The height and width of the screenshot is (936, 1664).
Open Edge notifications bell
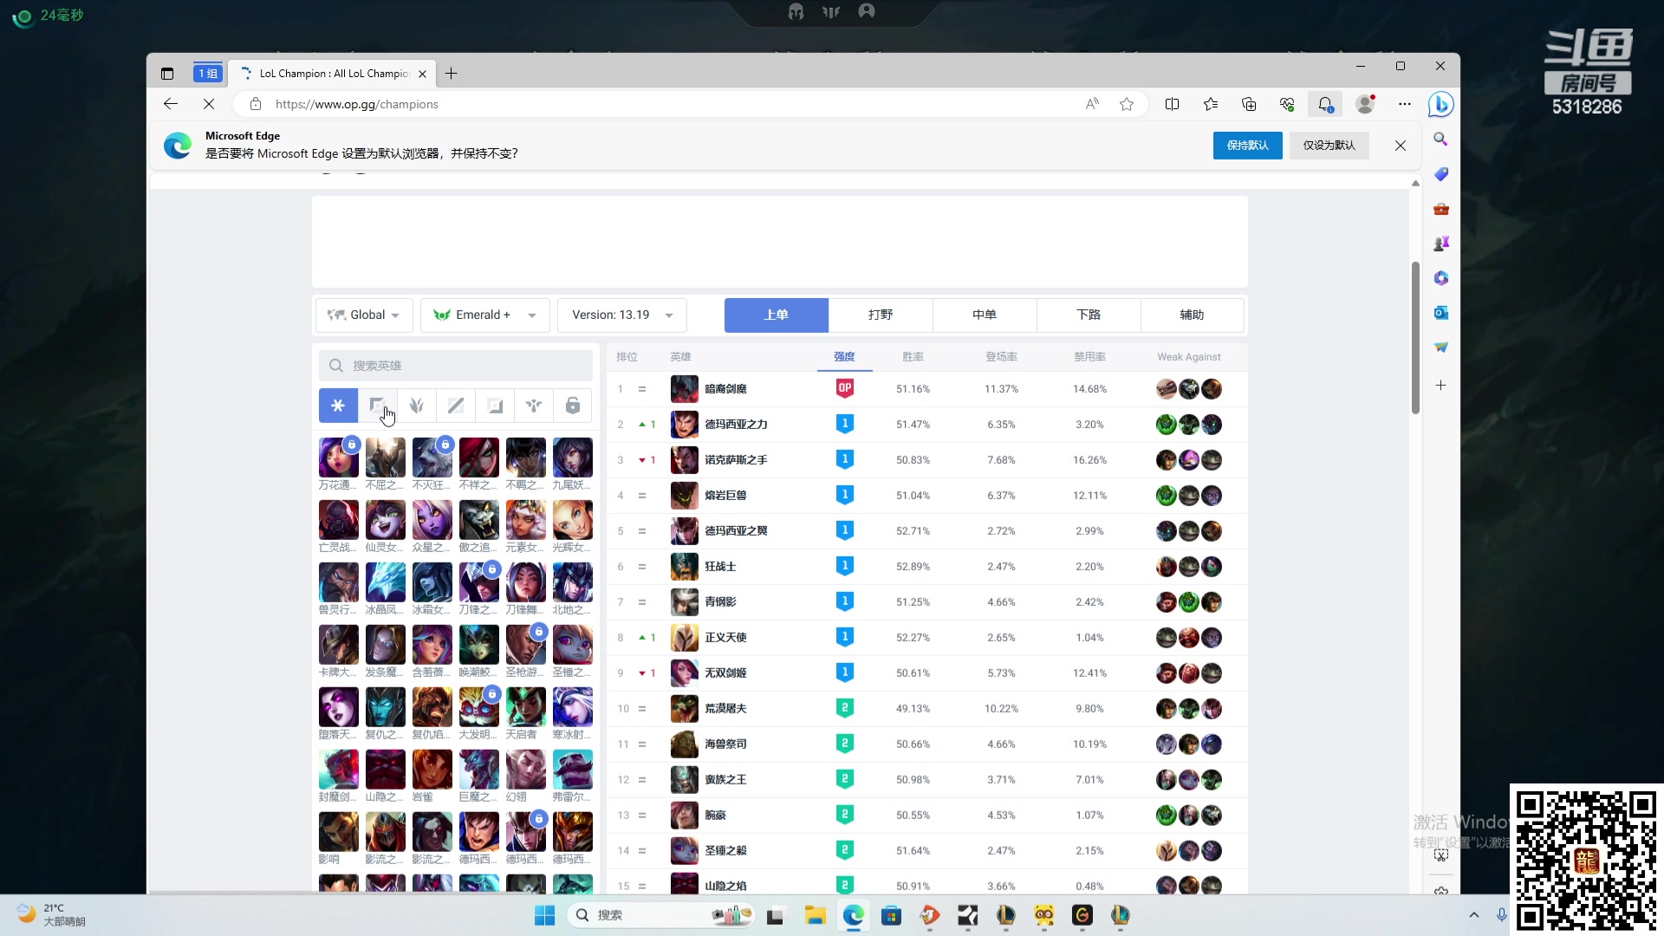point(1325,104)
